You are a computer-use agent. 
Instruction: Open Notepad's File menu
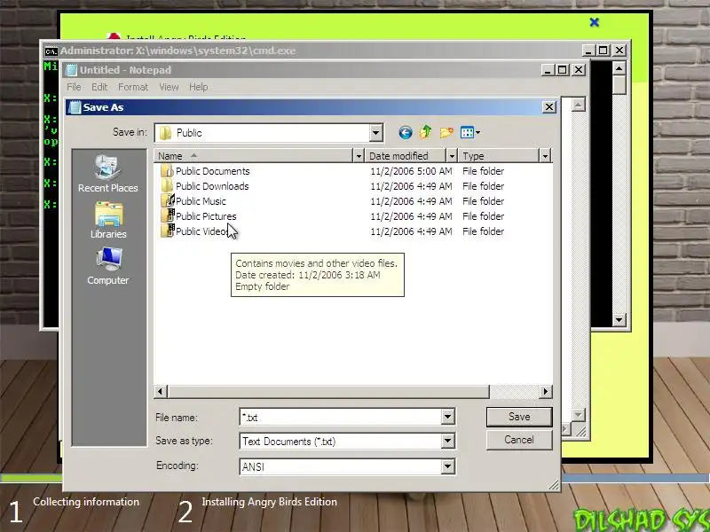pyautogui.click(x=74, y=87)
